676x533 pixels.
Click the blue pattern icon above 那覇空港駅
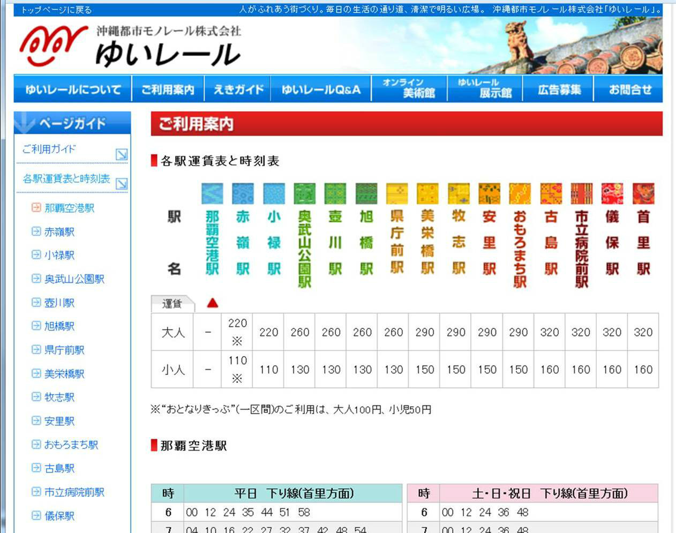pyautogui.click(x=212, y=193)
